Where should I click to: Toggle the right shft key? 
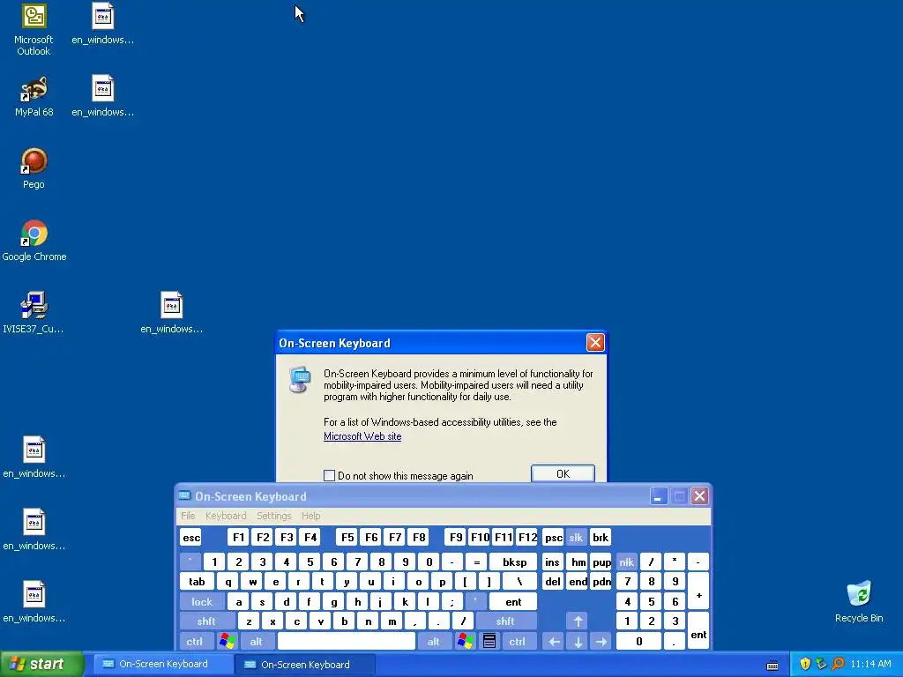click(x=505, y=621)
